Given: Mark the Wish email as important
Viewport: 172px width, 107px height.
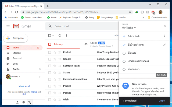Looking at the screenshot, I should point(60,100).
